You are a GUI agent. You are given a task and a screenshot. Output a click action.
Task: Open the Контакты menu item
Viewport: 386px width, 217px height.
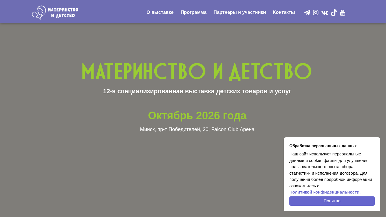[x=284, y=12]
